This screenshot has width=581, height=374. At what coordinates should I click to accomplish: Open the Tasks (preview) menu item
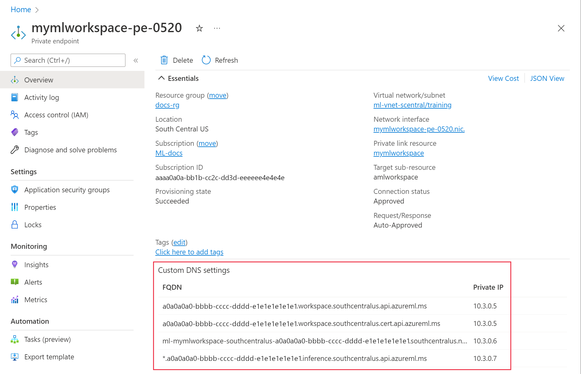click(x=47, y=339)
